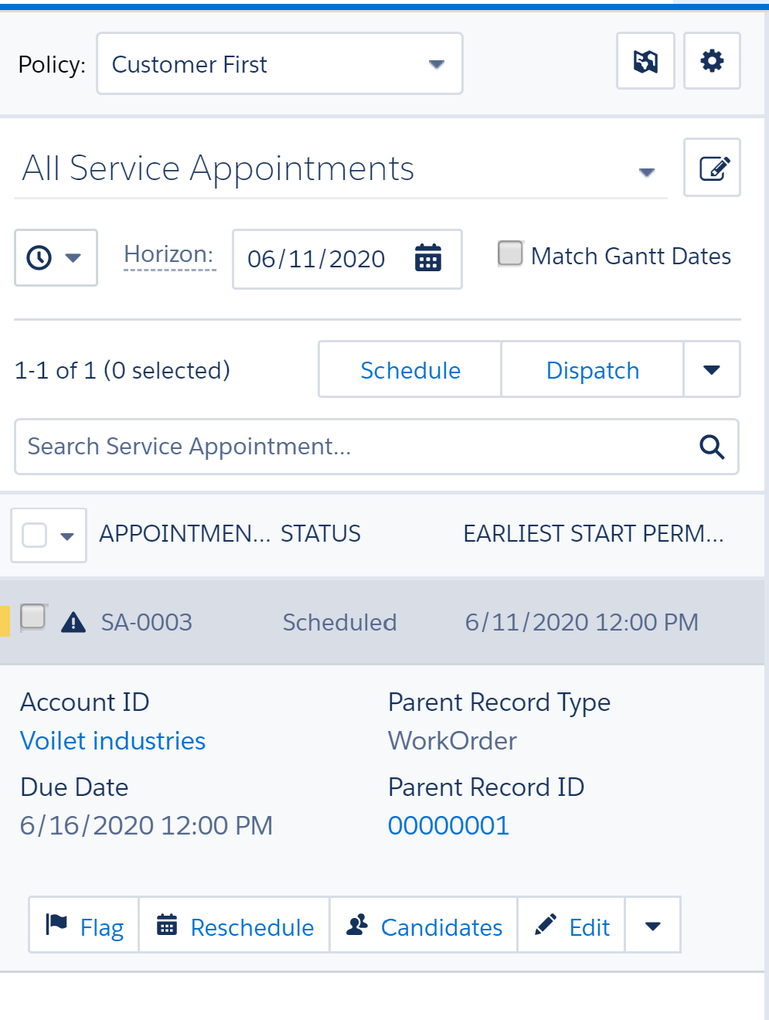Expand the Dispatch dropdown arrow
The image size is (769, 1020).
pos(712,369)
